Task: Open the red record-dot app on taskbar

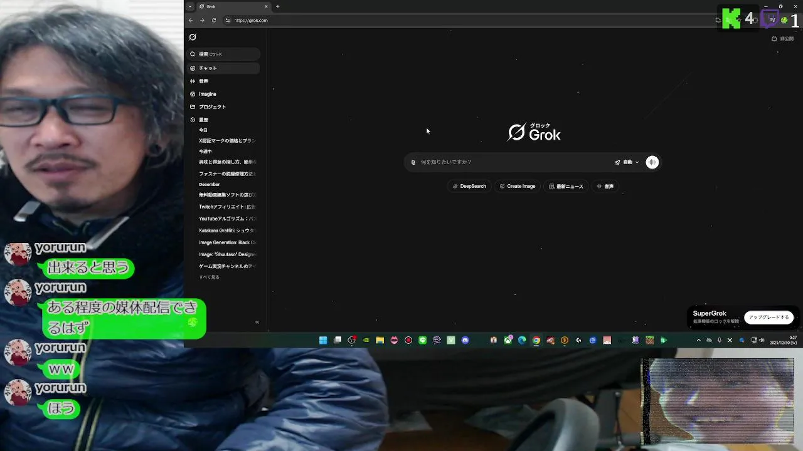Action: 408,340
